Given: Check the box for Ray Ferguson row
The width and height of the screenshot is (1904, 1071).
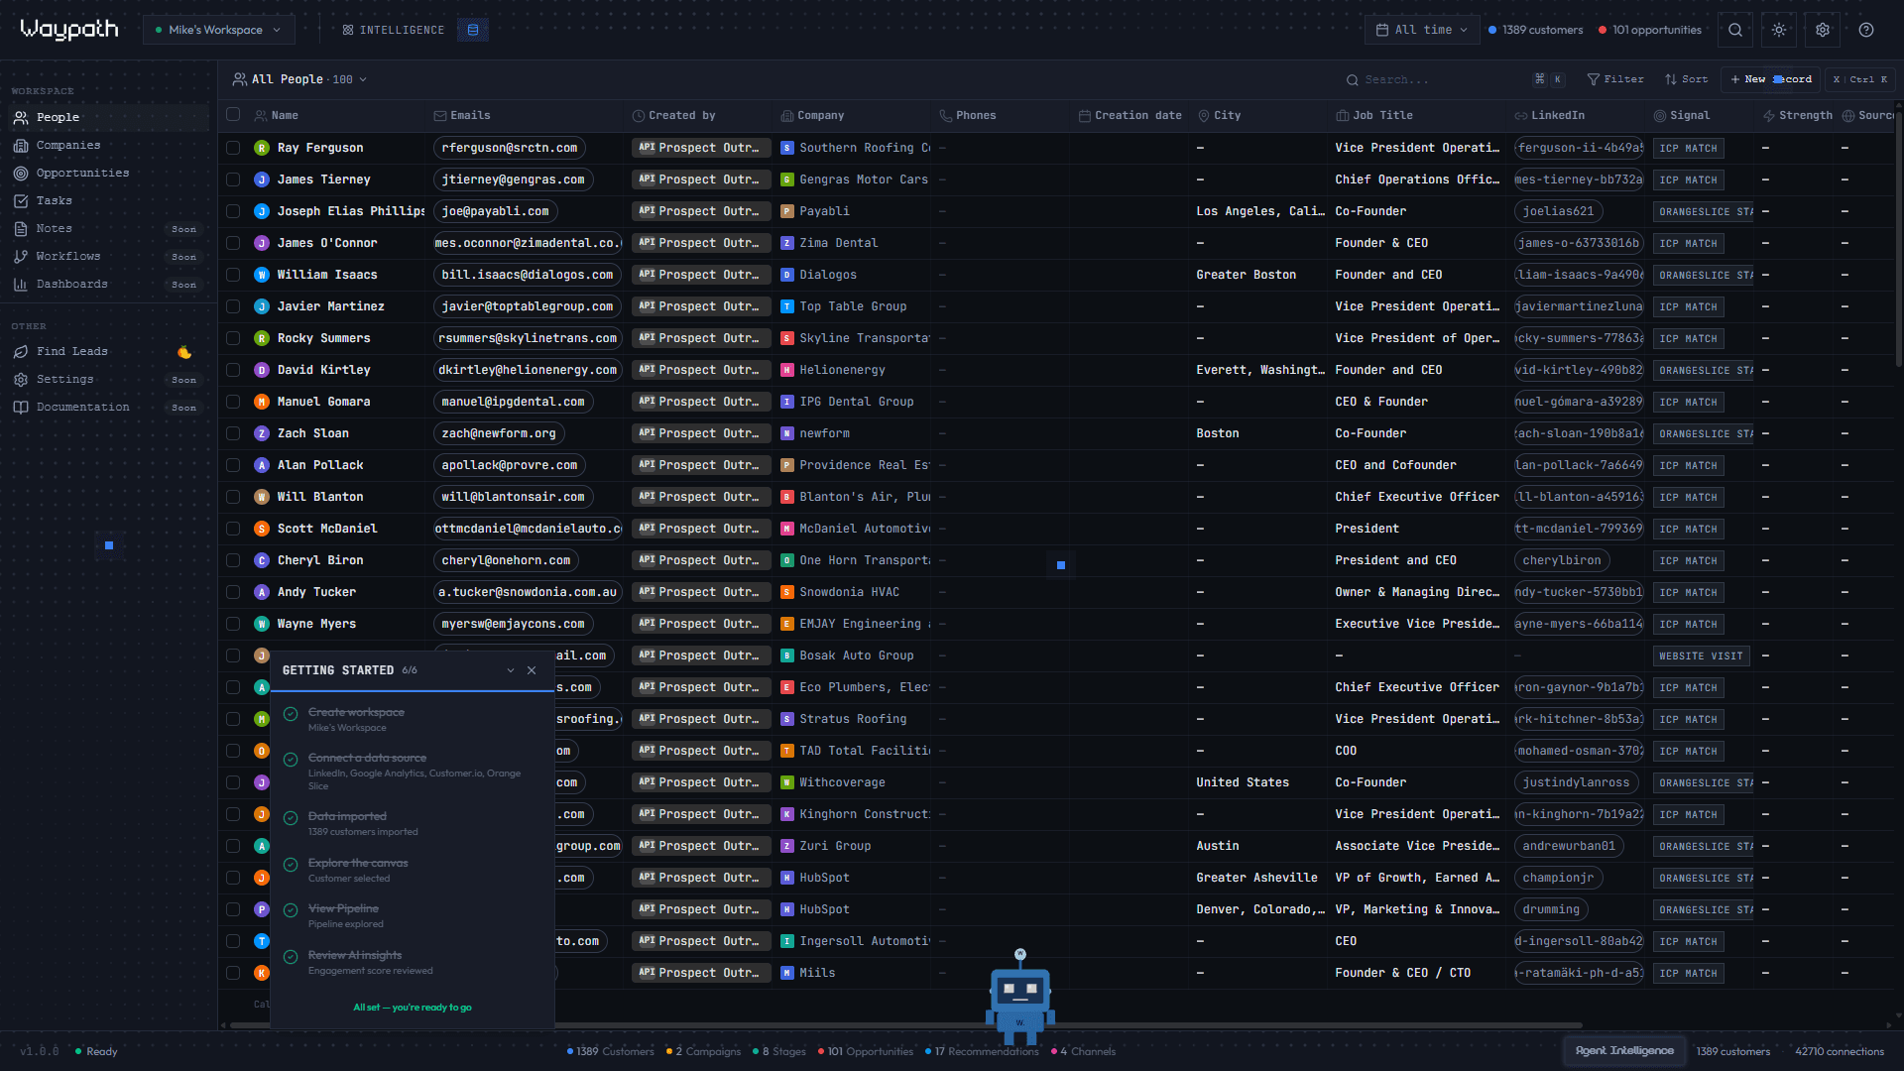Looking at the screenshot, I should (x=233, y=148).
